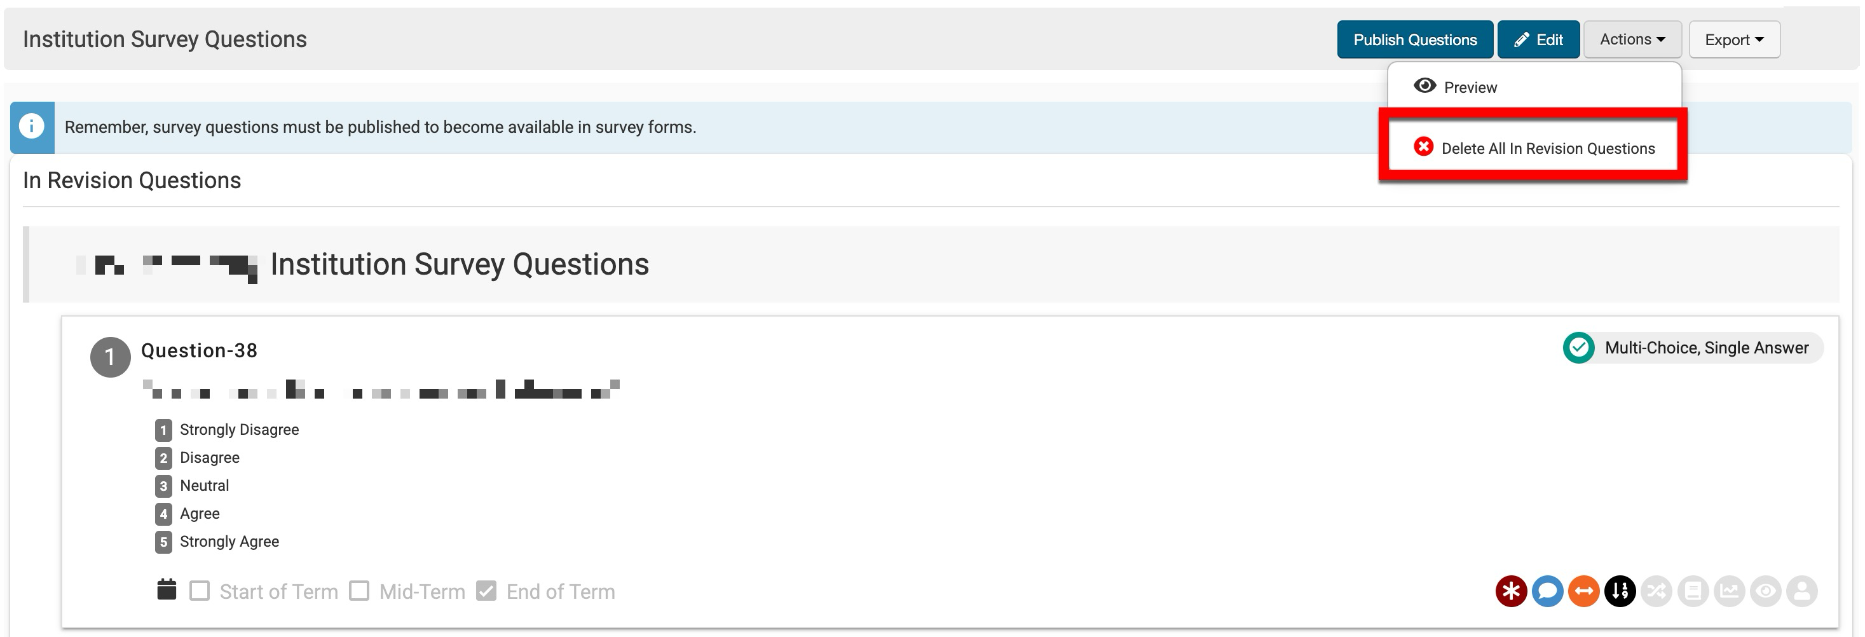Choose Preview from the Actions menu
Viewport: 1865px width, 637px height.
[1470, 88]
